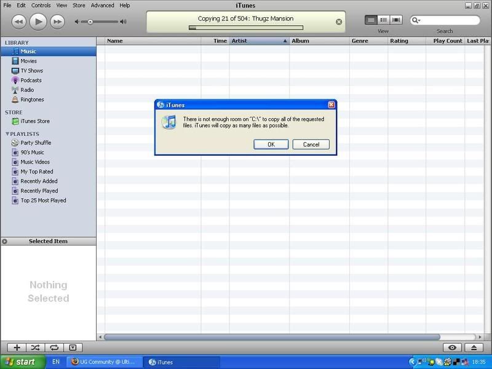Open the View menu

[x=61, y=6]
